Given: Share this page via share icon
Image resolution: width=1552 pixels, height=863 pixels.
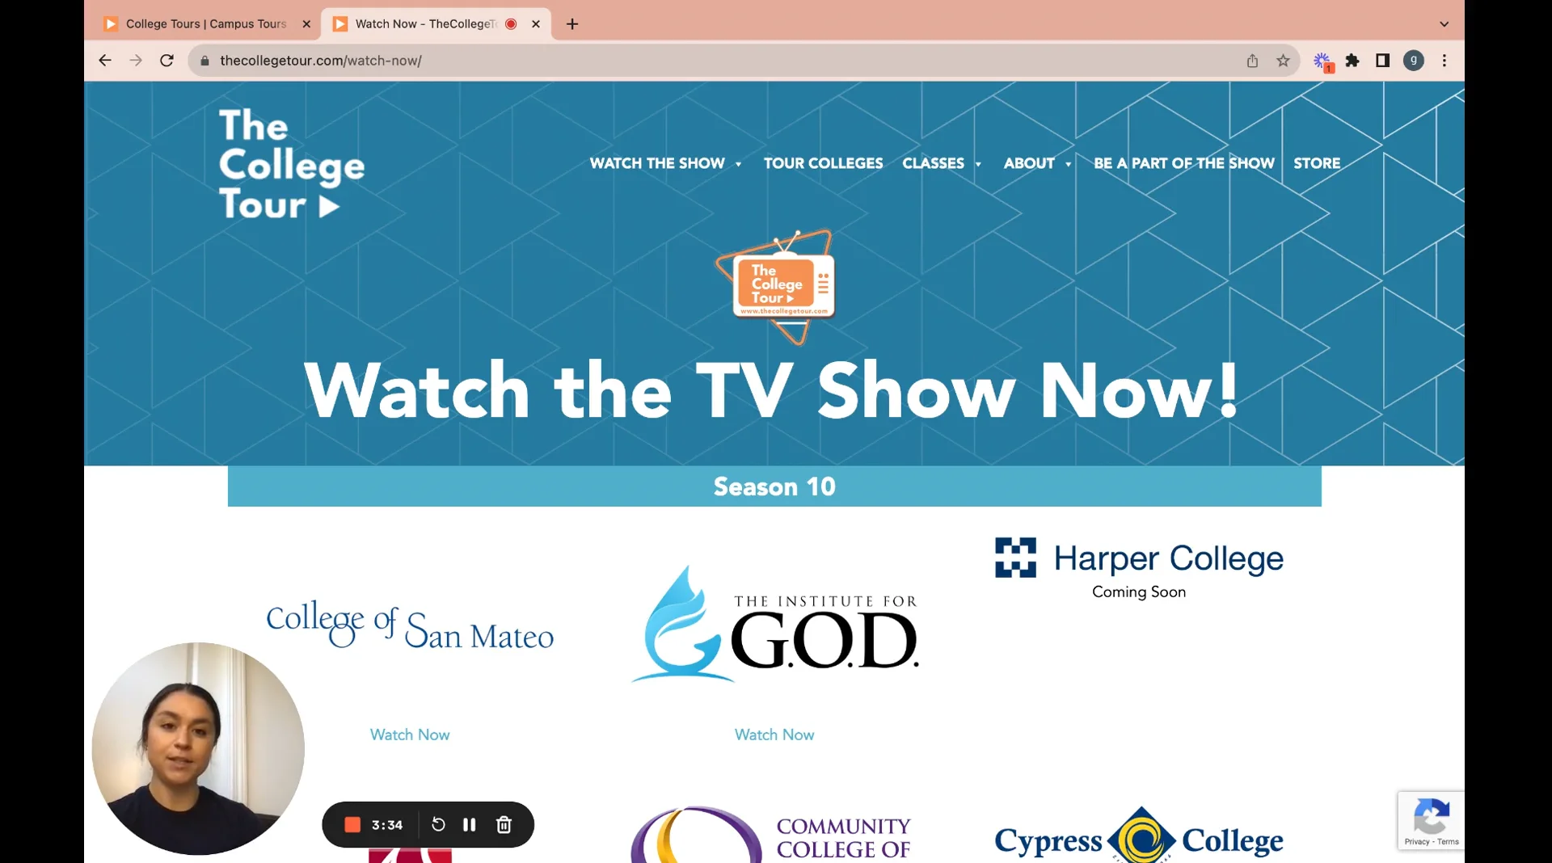Looking at the screenshot, I should pyautogui.click(x=1252, y=61).
